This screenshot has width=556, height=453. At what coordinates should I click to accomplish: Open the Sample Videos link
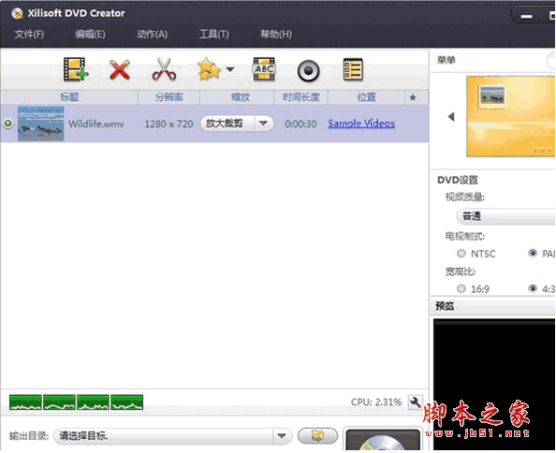(361, 124)
